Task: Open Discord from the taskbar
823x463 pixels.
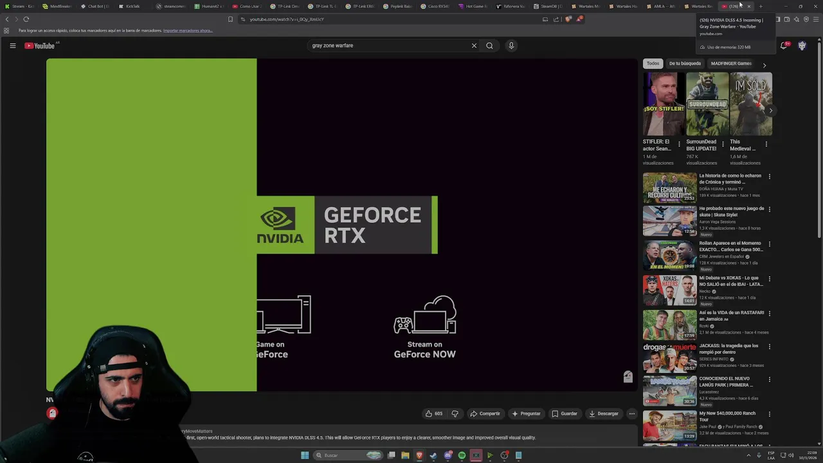Action: [x=448, y=455]
